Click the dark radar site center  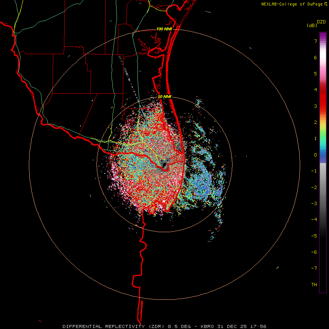coord(164,164)
